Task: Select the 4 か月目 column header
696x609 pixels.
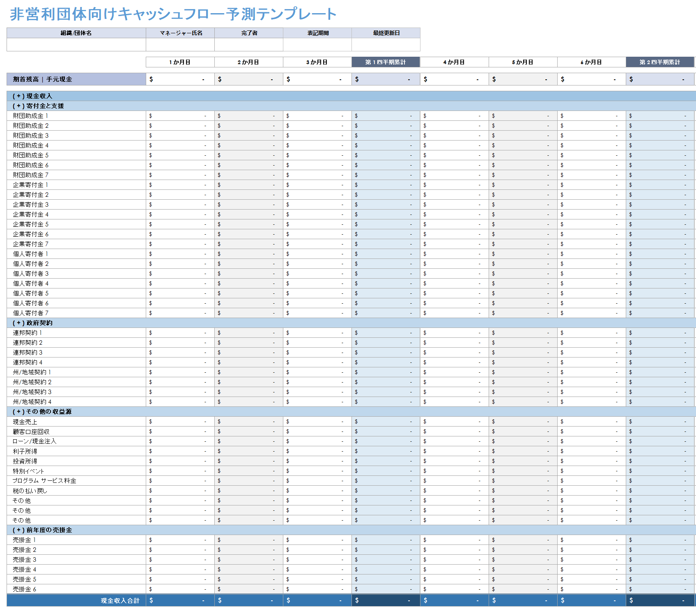Action: (x=455, y=62)
